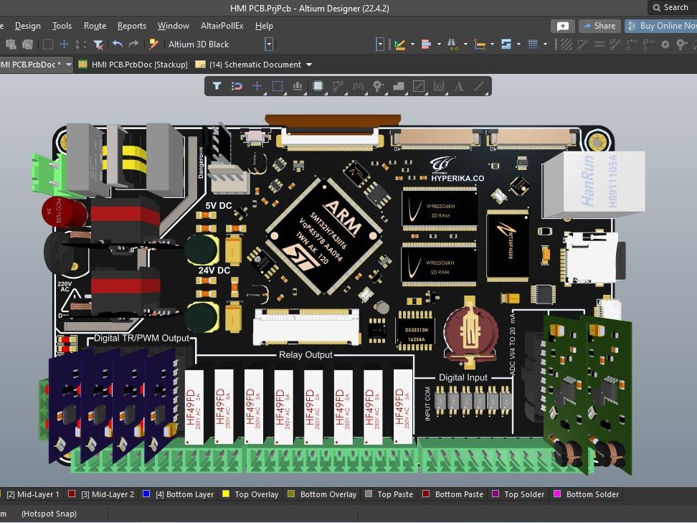Open the snap options magnet icon
Image resolution: width=697 pixels, height=523 pixels.
pyautogui.click(x=237, y=86)
